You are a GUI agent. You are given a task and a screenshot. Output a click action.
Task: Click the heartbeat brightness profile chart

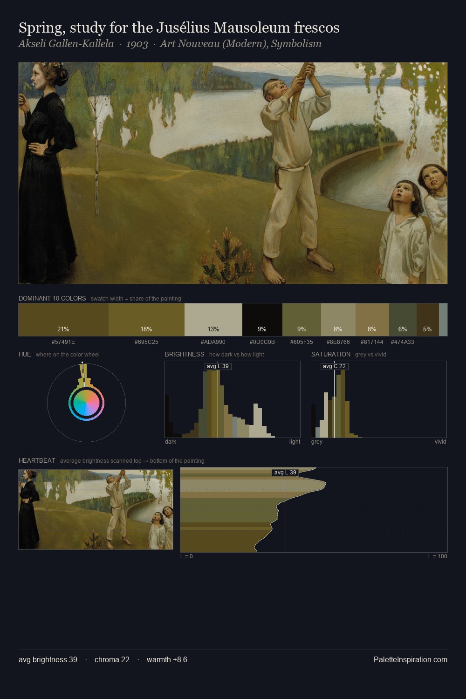click(314, 510)
